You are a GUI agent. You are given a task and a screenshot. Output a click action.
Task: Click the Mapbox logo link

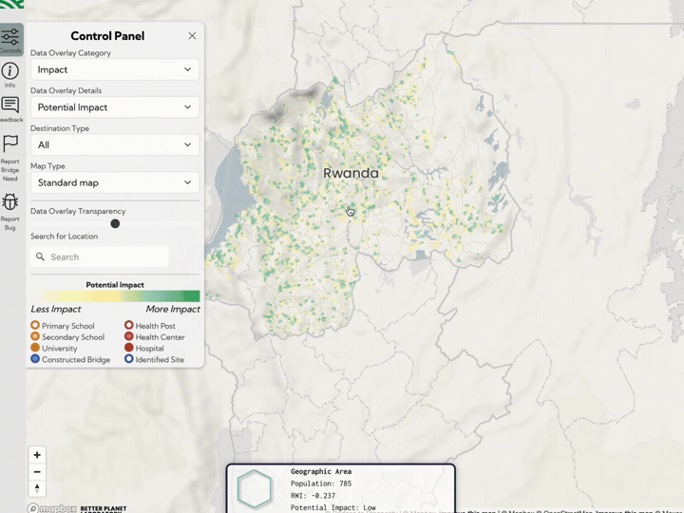tap(51, 508)
